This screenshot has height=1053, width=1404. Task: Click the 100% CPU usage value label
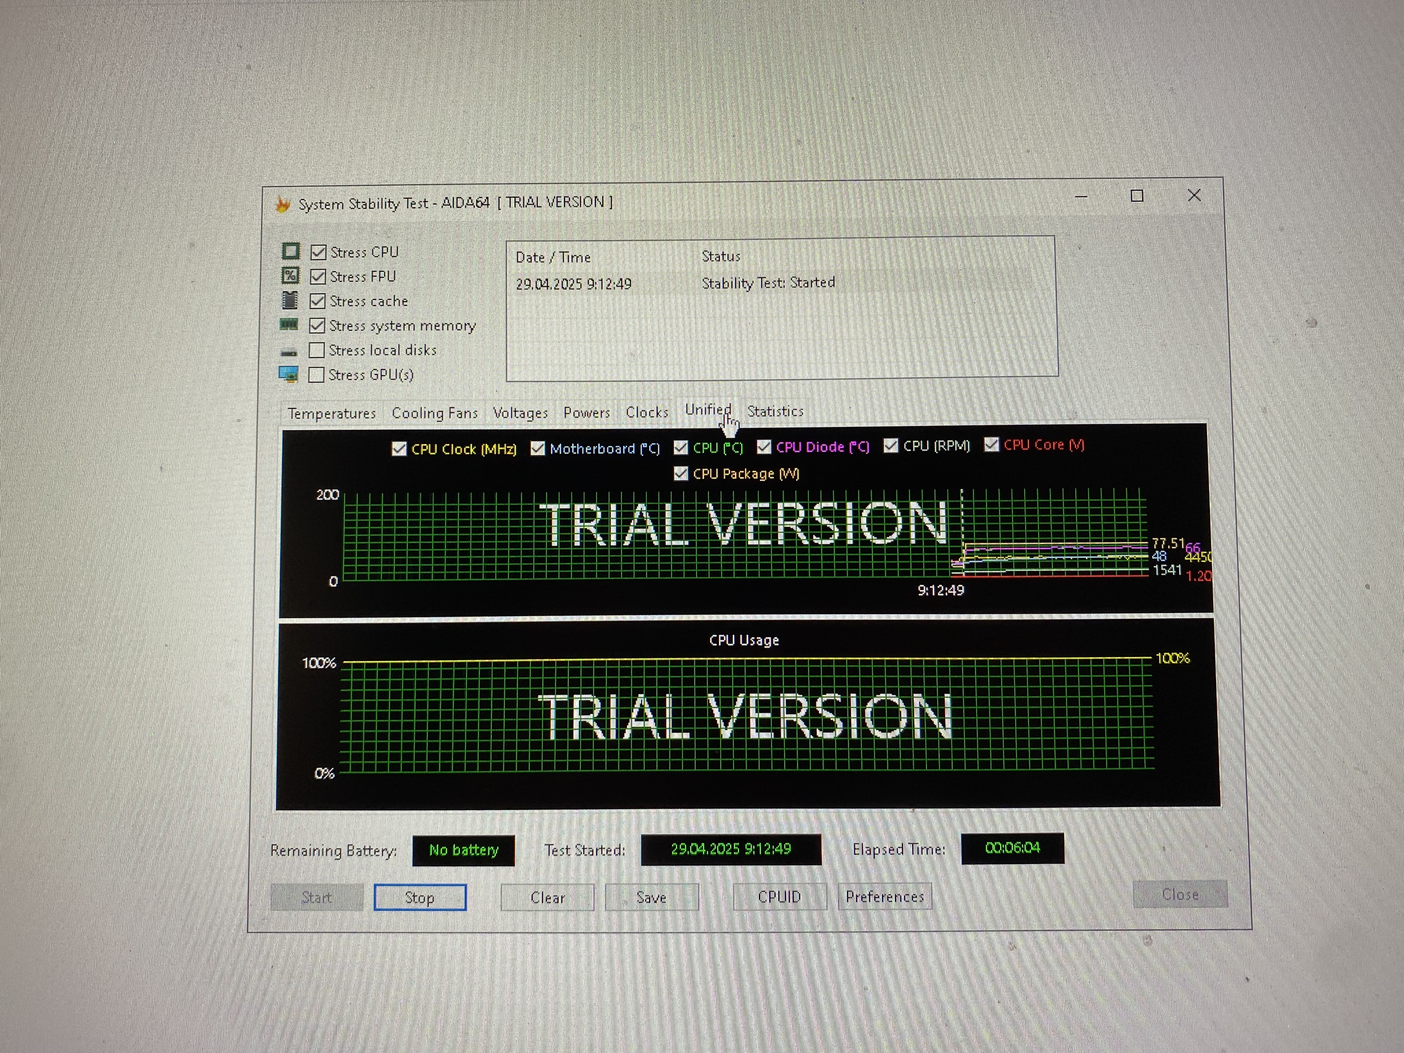(x=1172, y=657)
